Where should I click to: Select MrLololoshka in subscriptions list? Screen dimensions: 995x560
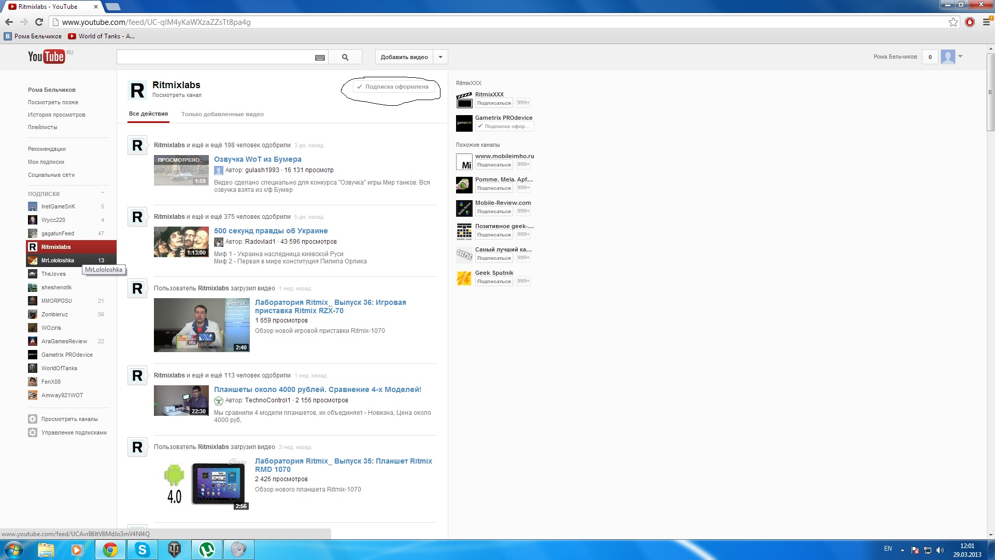tap(71, 260)
